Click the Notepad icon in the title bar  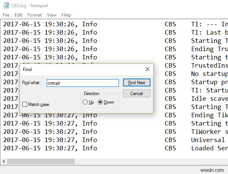click(x=6, y=5)
